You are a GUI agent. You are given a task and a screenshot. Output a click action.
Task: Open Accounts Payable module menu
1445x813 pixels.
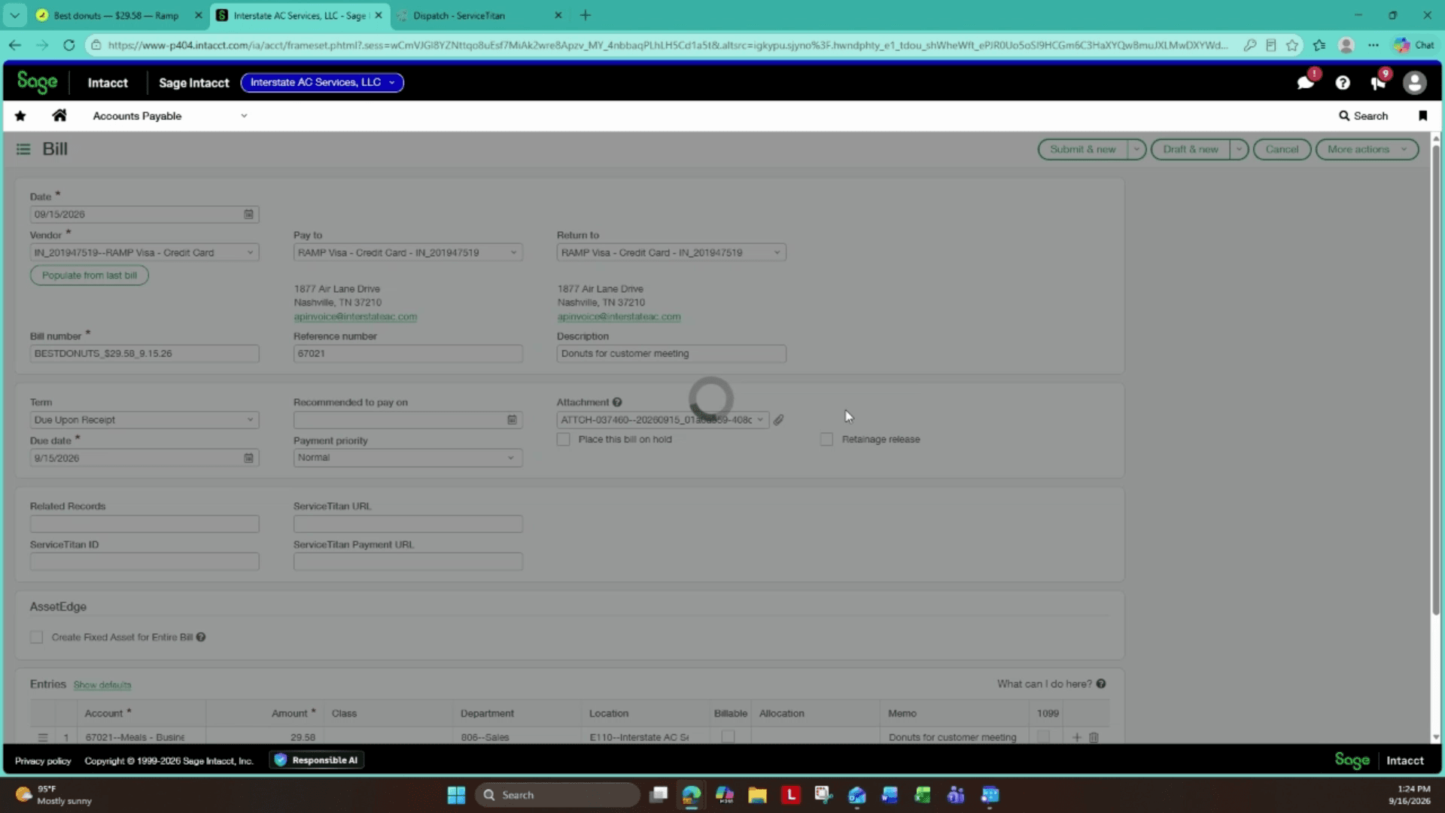[169, 116]
